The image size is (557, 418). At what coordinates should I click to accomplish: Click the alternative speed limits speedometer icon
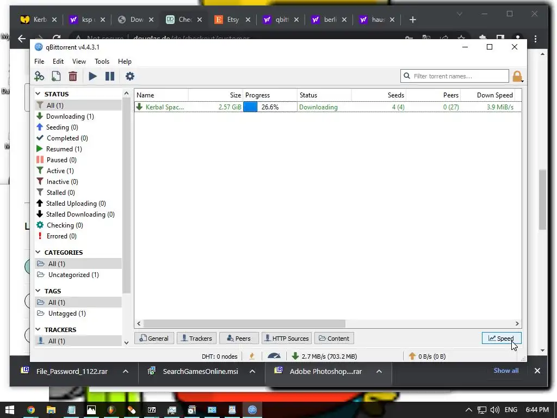[x=274, y=356]
